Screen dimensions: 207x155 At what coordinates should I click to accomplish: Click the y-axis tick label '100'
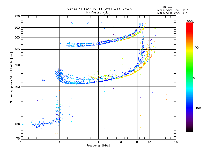tap(17, 124)
